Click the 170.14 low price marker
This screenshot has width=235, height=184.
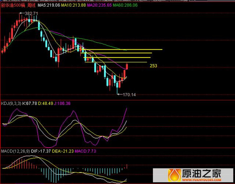tap(128, 94)
